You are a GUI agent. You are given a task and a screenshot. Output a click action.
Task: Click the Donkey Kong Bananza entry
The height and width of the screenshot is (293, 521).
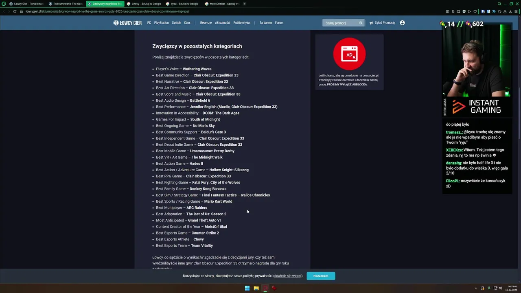click(208, 189)
